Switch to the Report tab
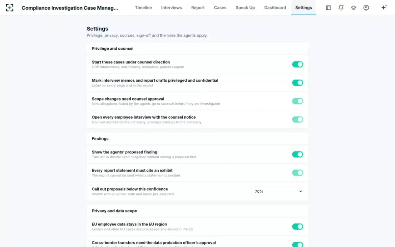This screenshot has width=395, height=247. coord(198,8)
